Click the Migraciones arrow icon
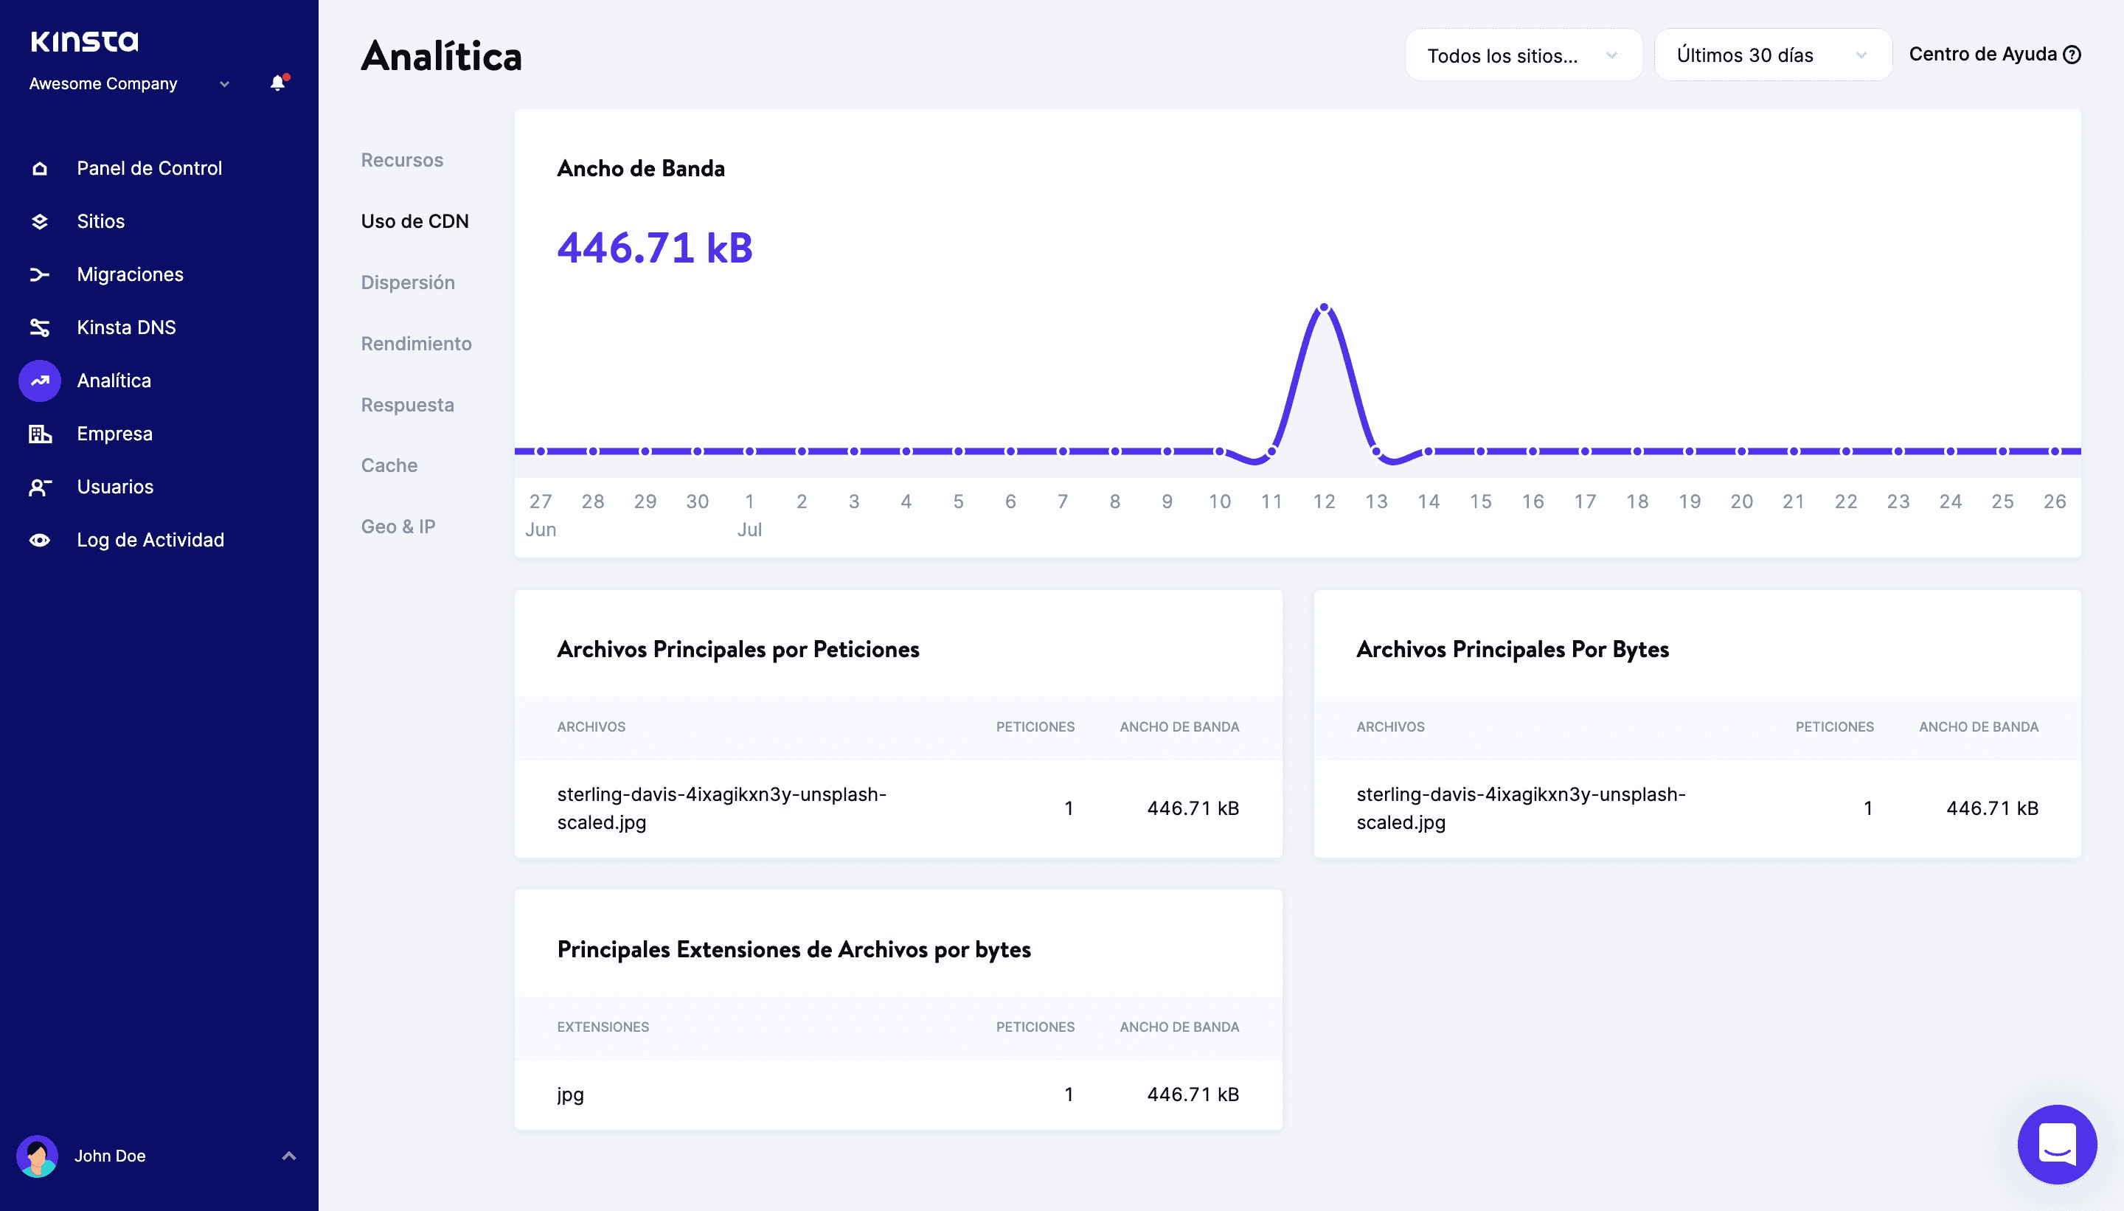Image resolution: width=2124 pixels, height=1211 pixels. [39, 274]
